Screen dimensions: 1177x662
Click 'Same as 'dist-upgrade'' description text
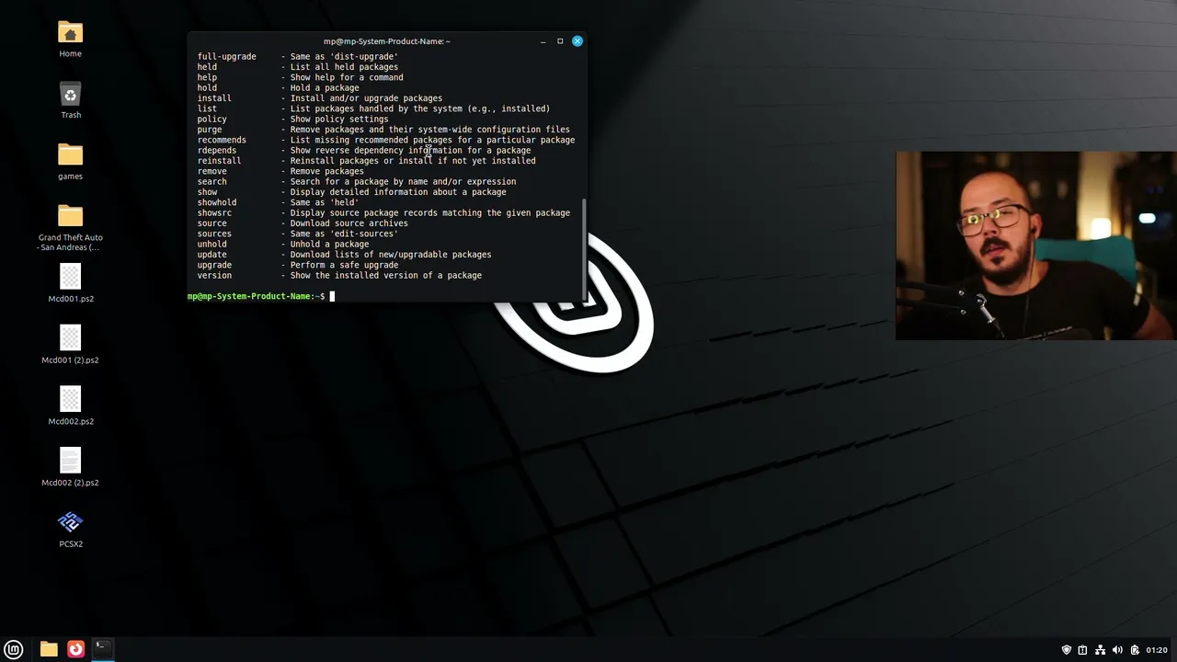tap(345, 57)
